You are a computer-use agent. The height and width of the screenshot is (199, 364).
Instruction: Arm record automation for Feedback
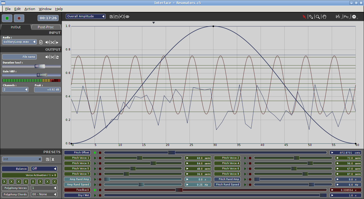coord(100,190)
